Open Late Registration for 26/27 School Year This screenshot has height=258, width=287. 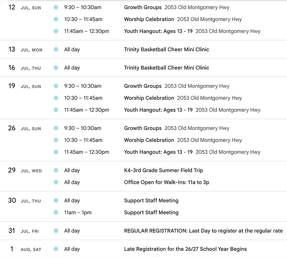185,249
